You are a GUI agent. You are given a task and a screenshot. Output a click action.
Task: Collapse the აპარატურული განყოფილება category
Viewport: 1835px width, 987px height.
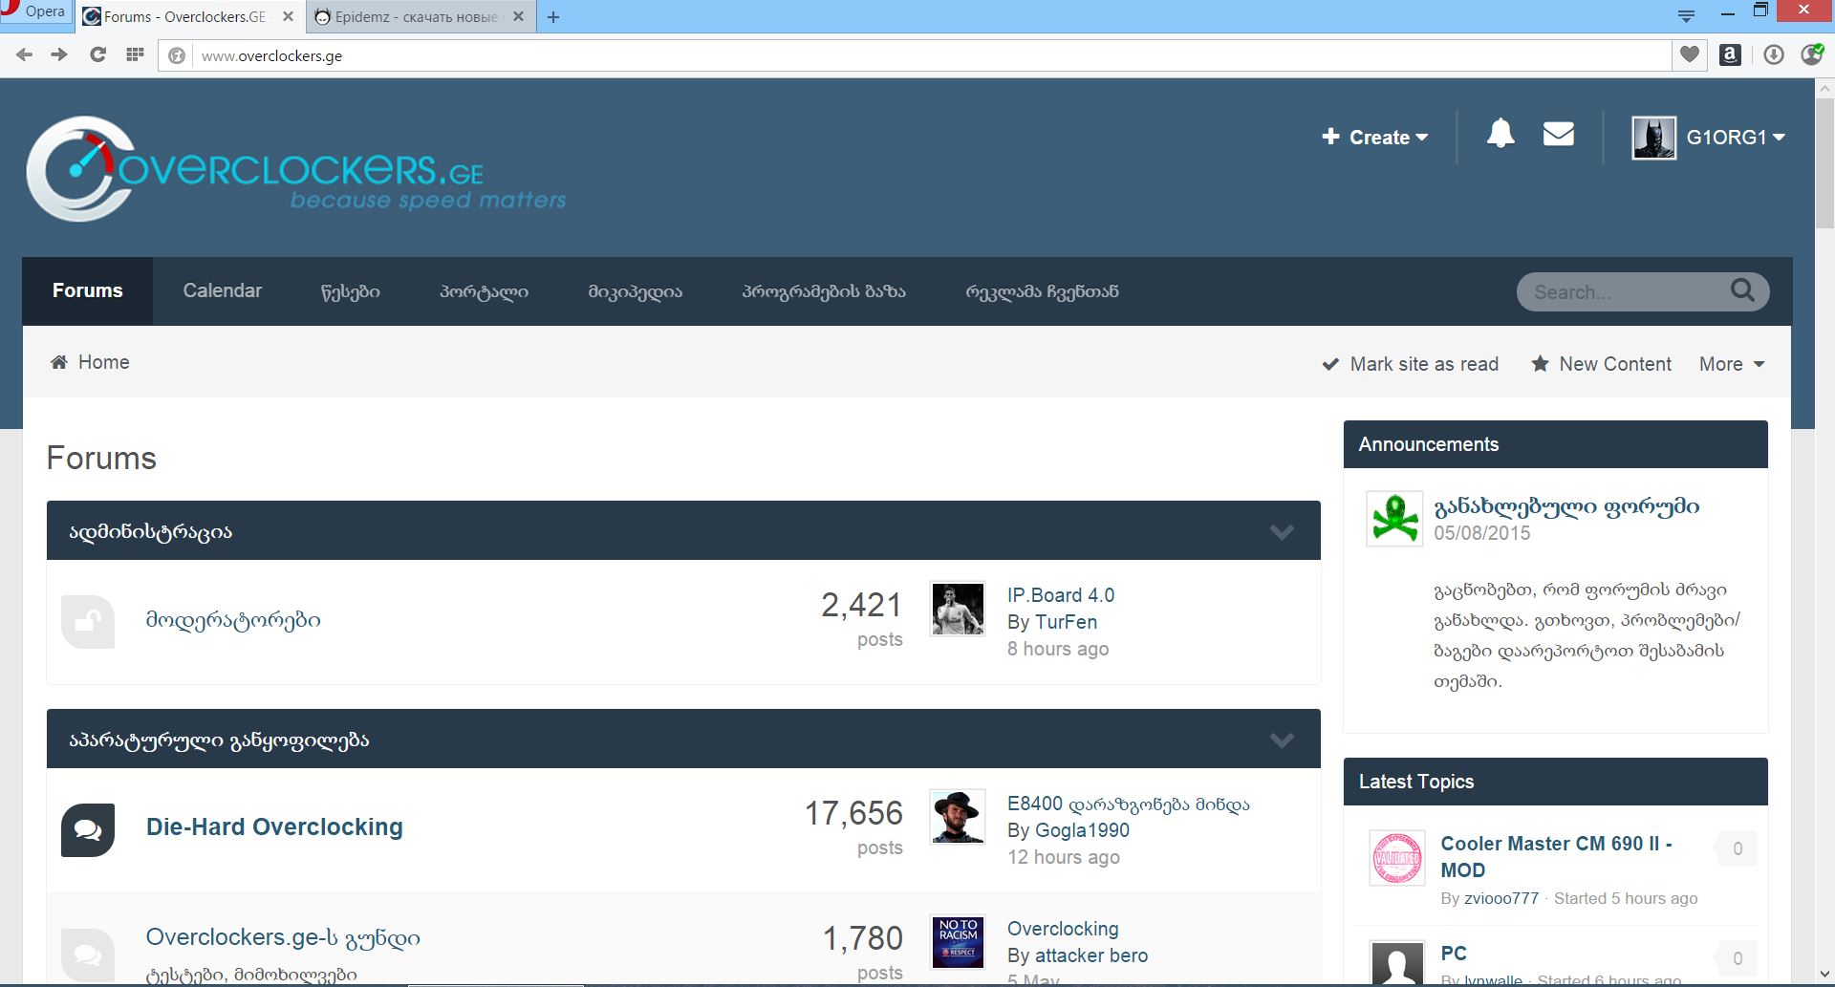coord(1281,740)
